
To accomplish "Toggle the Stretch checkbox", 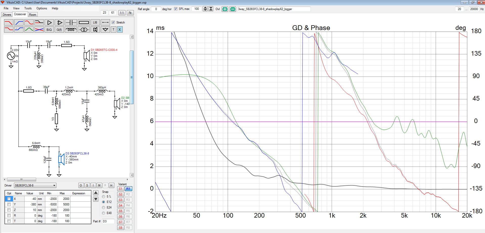I will point(113,22).
